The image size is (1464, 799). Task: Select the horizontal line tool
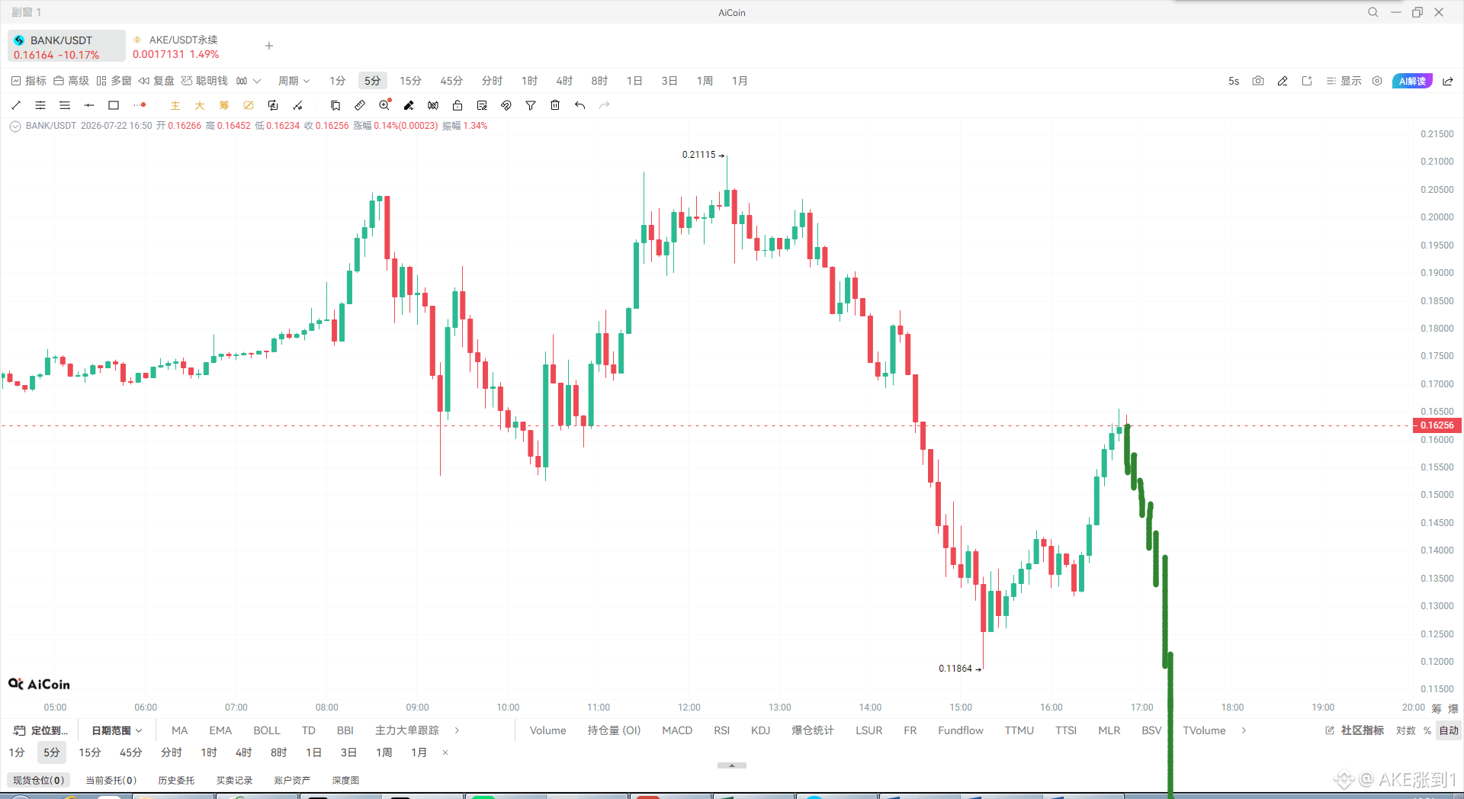89,105
